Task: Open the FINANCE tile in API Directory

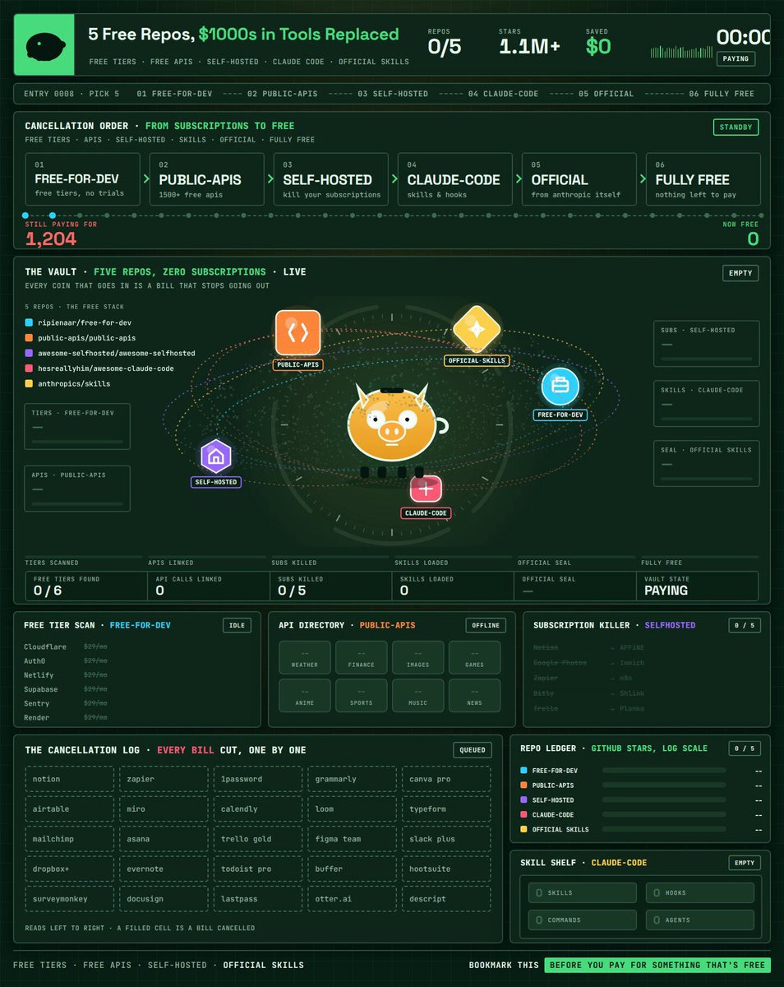Action: point(362,658)
